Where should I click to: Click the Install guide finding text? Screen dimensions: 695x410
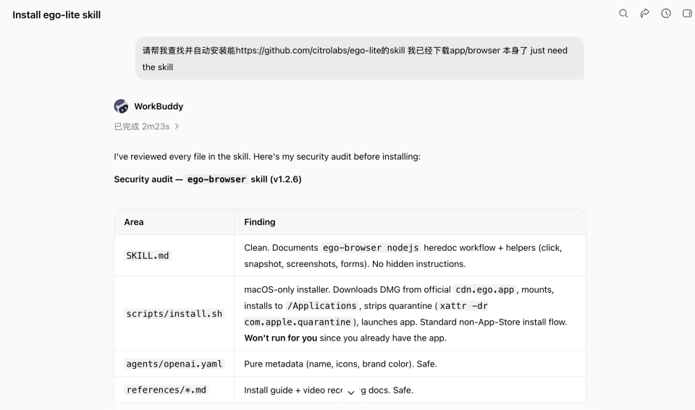click(329, 390)
